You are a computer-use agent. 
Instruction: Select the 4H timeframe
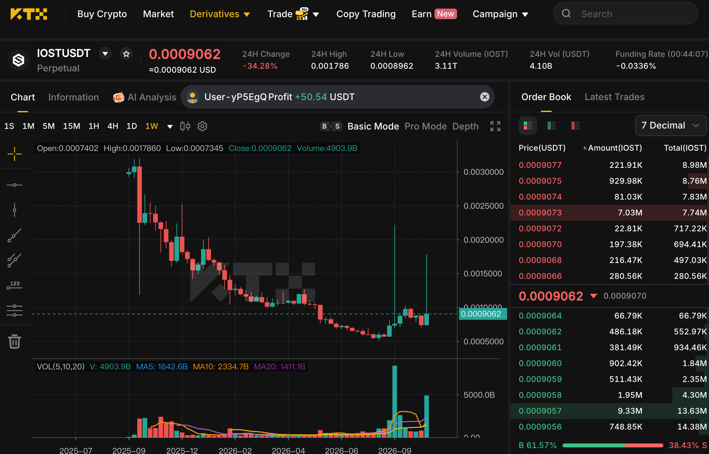click(113, 126)
